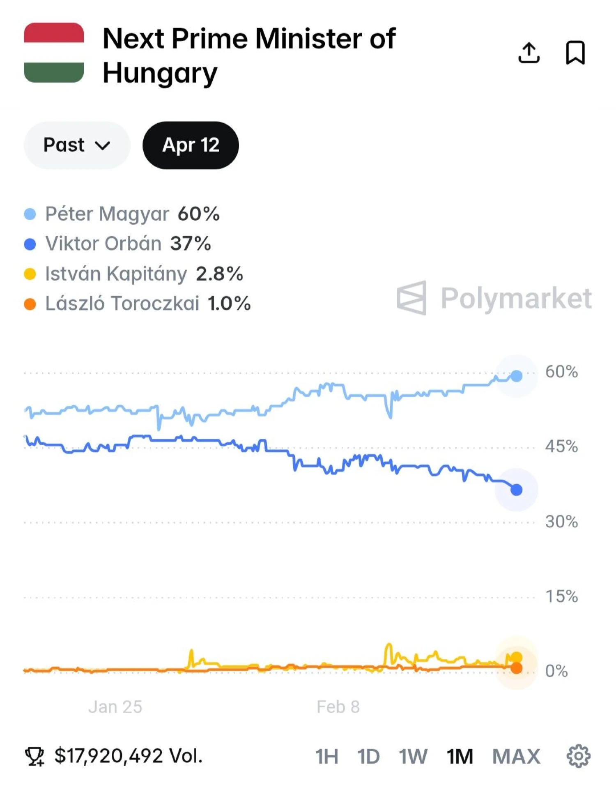Show the MAX time range

point(516,756)
